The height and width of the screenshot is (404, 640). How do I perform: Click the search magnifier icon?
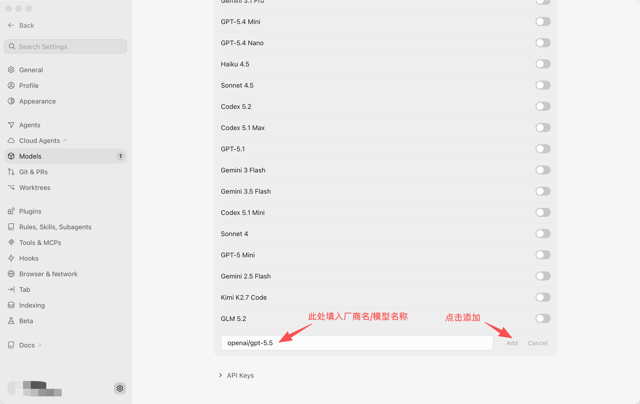point(12,46)
